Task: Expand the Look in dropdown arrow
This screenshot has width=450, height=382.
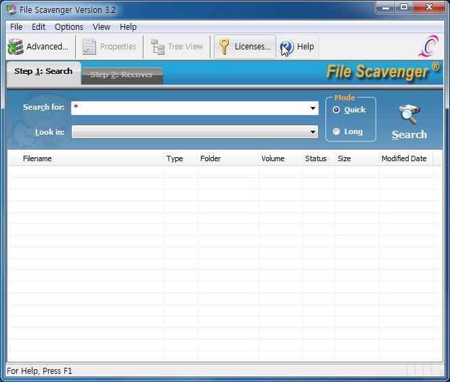Action: click(313, 132)
